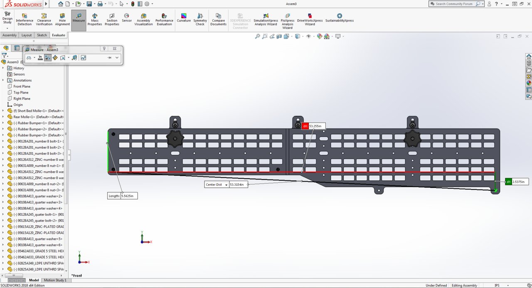Screen dimensions: 532x288
Task: Open Help in the Measure dialog
Action: click(x=104, y=49)
